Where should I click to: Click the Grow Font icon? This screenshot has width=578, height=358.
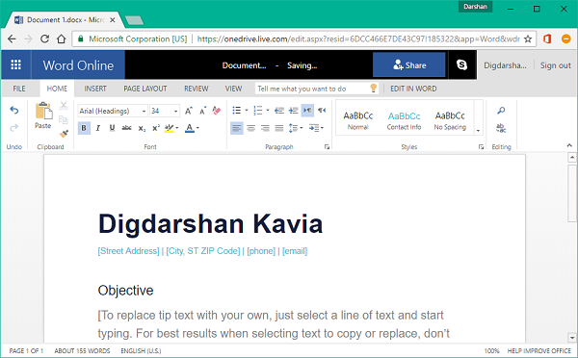pos(189,111)
